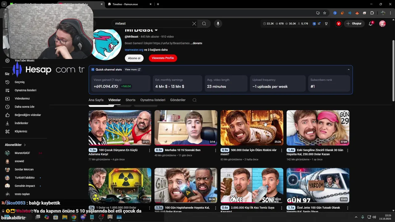Start voice search with microphone icon
395x222 pixels.
218,23
